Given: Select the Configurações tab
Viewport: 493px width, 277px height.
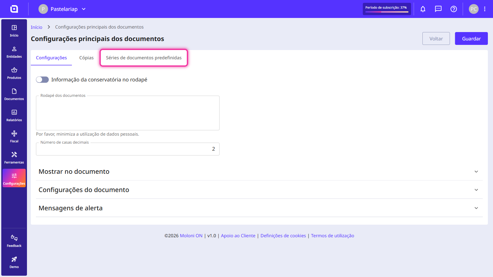Looking at the screenshot, I should (51, 58).
